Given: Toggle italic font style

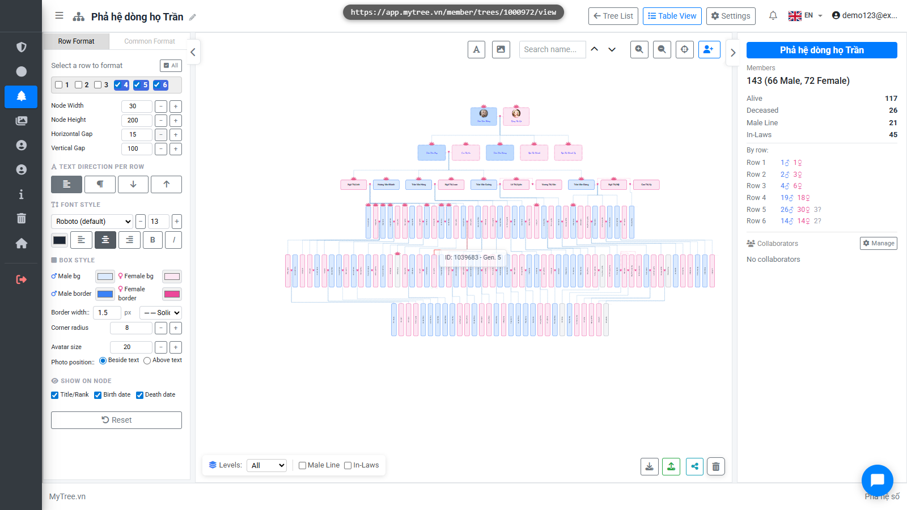Looking at the screenshot, I should tap(173, 240).
